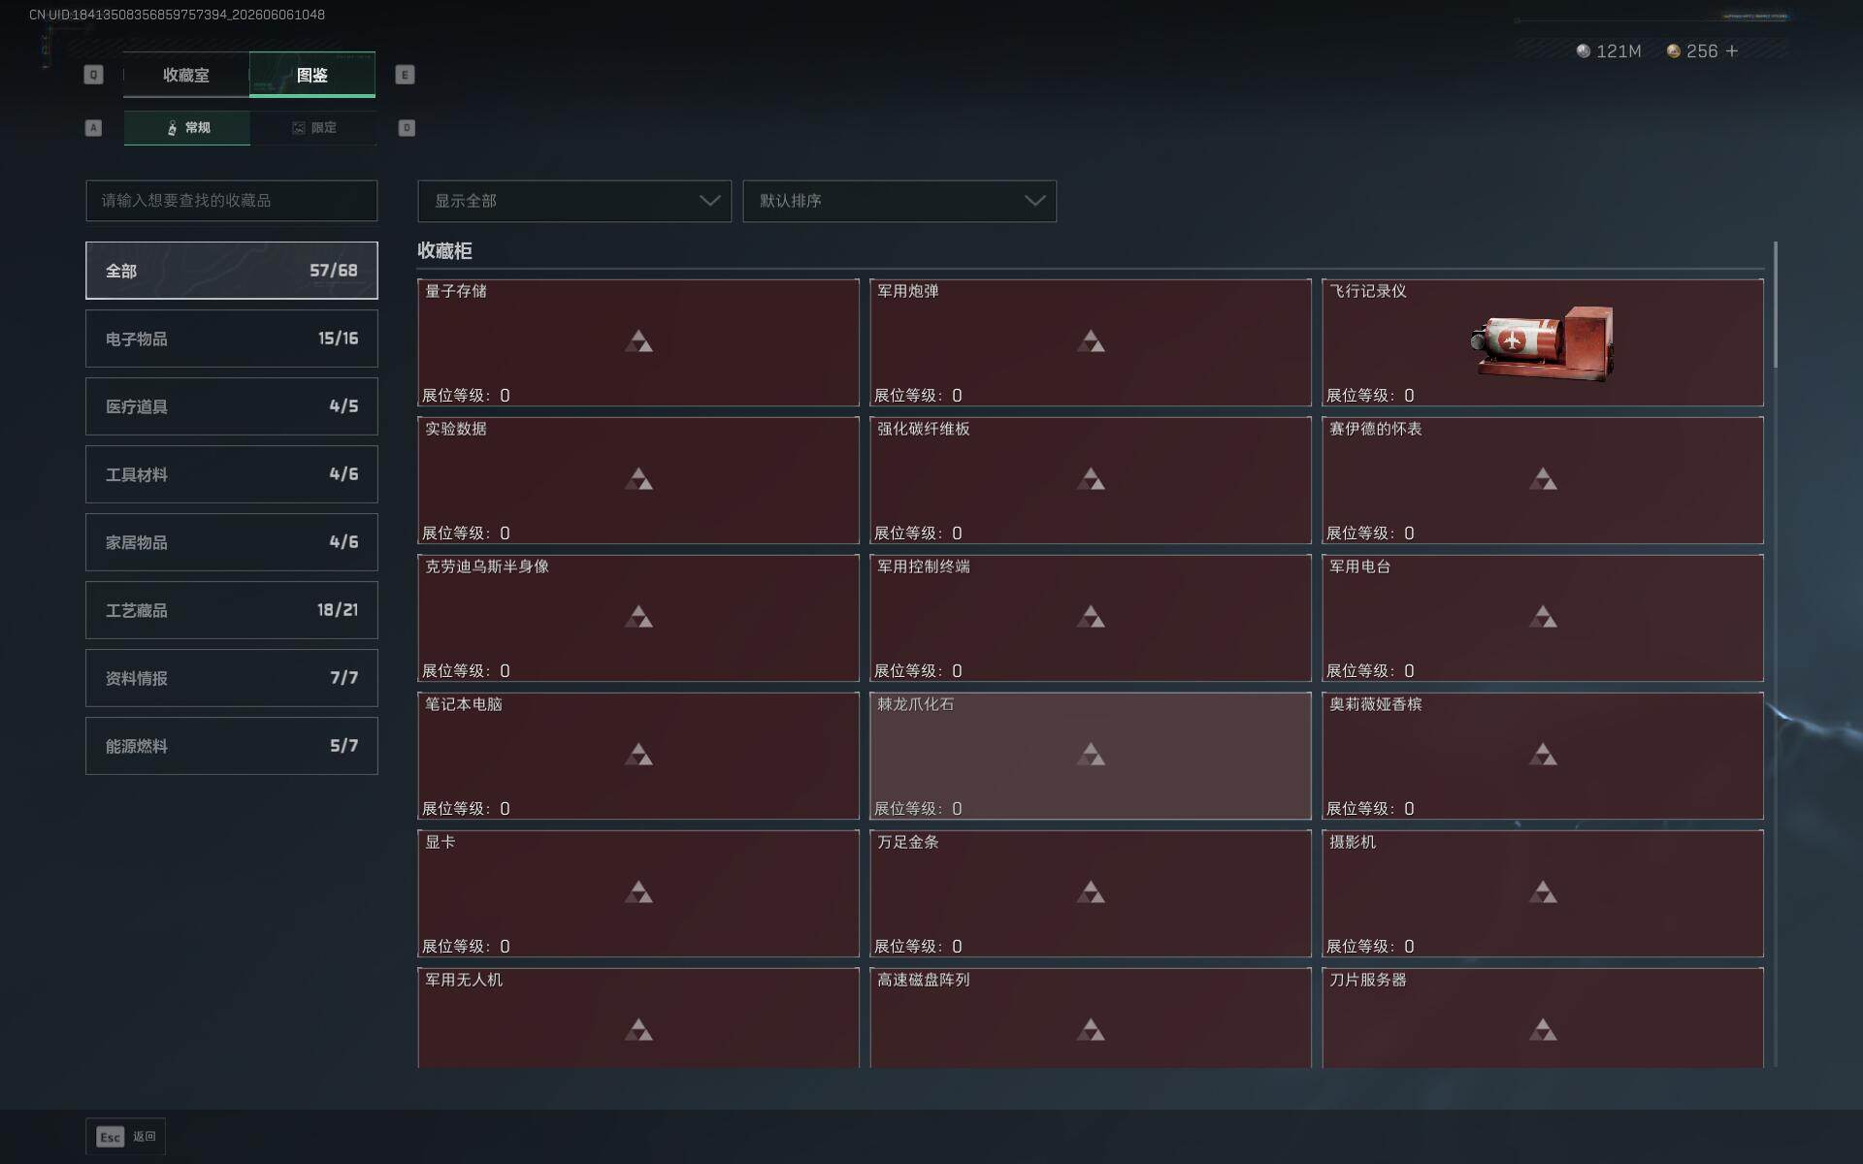Click the 摄影机 card placeholder icon
1863x1164 pixels.
pos(1543,891)
